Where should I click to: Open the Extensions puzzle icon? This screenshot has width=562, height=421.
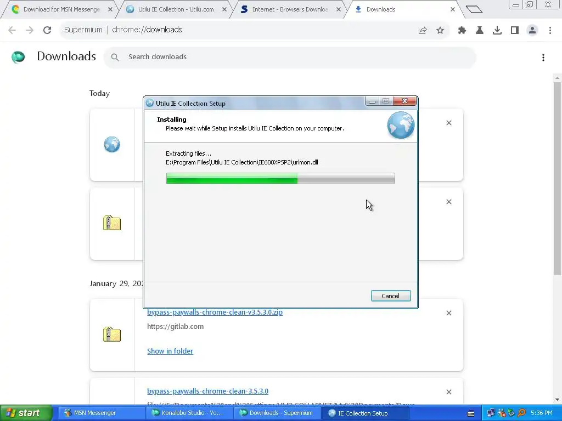point(462,31)
